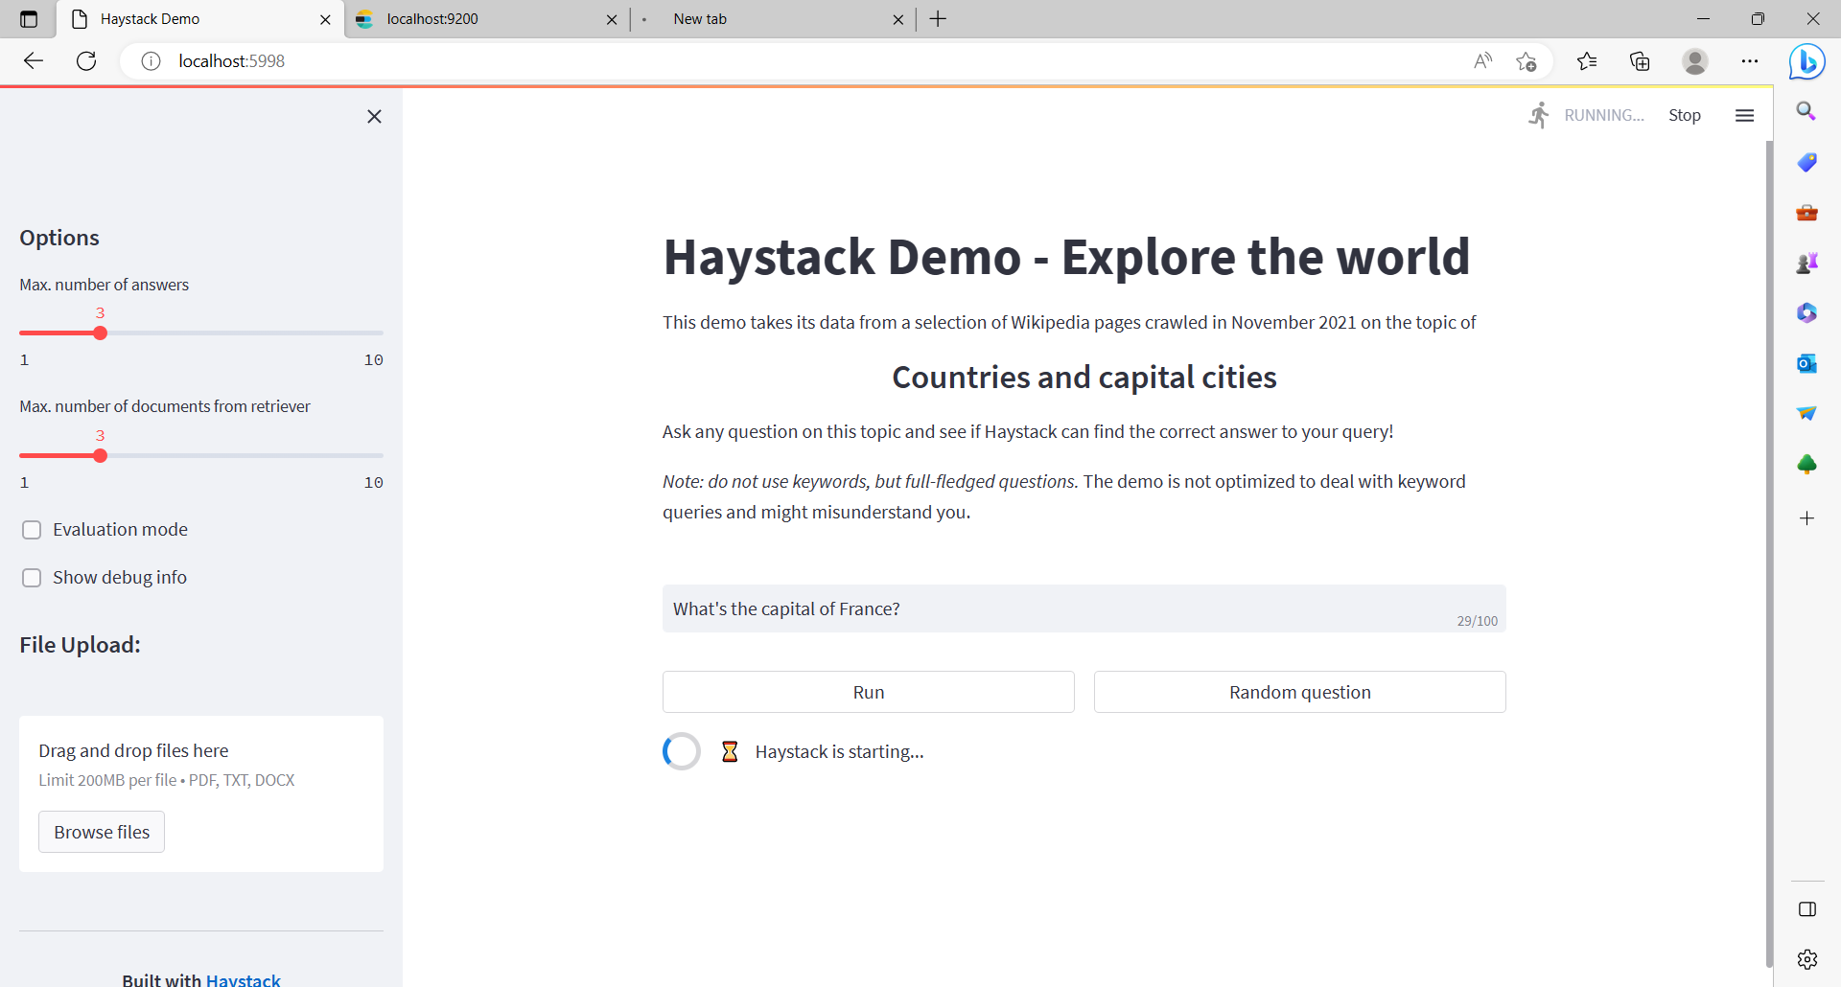Image resolution: width=1841 pixels, height=987 pixels.
Task: Open Read aloud icon in address bar
Action: 1482,61
